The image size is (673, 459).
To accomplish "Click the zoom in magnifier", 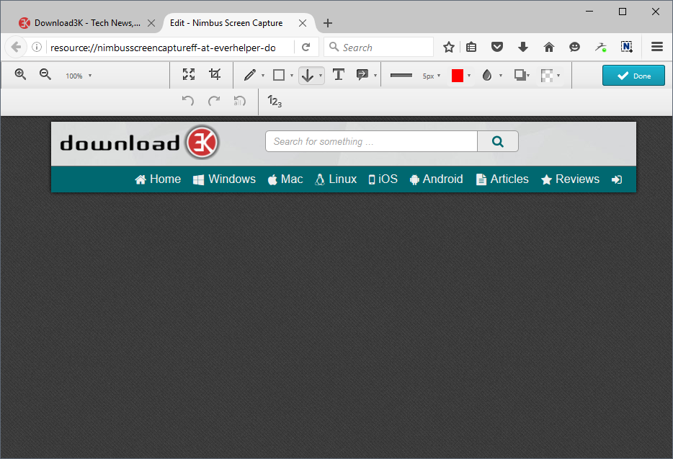I will (x=20, y=75).
